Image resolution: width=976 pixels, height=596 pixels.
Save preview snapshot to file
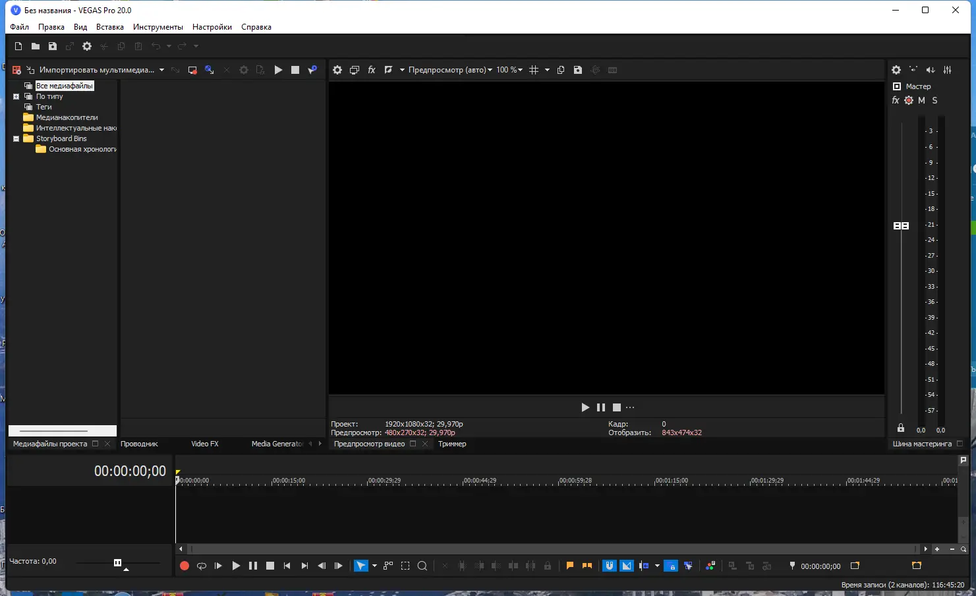[x=578, y=69]
